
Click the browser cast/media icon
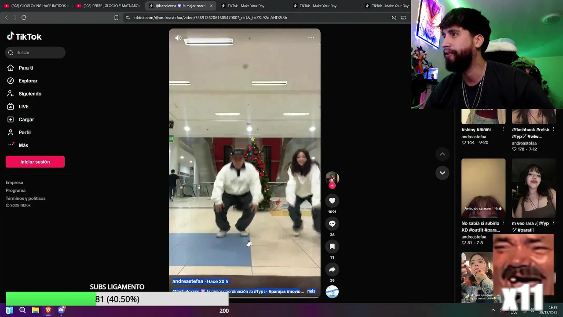tap(403, 18)
